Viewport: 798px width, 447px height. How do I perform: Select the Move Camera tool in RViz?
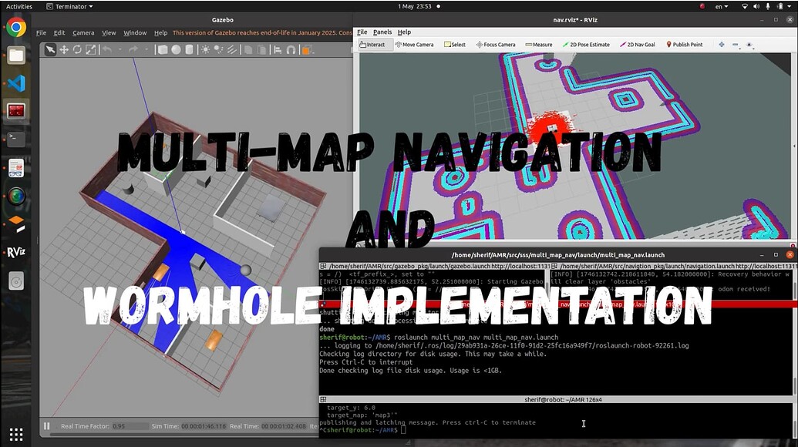point(414,45)
